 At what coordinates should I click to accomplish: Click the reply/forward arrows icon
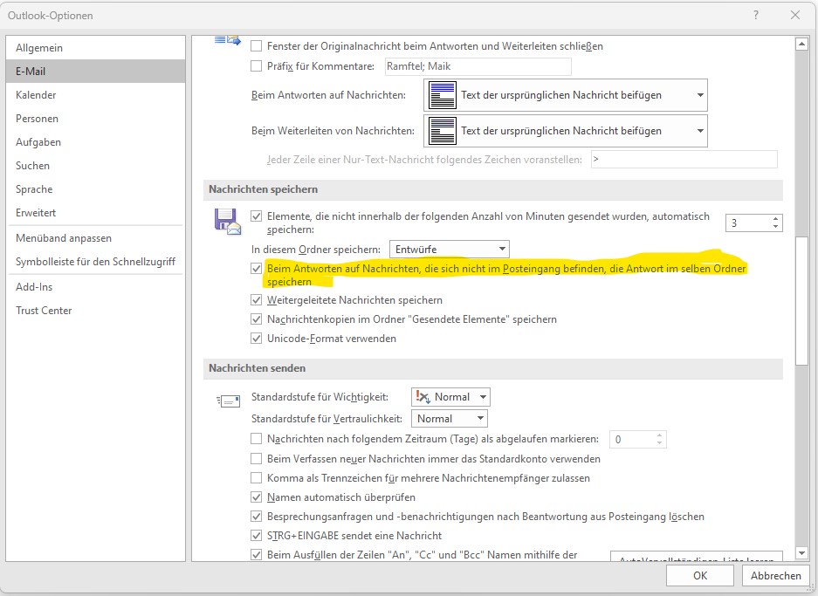[x=228, y=40]
